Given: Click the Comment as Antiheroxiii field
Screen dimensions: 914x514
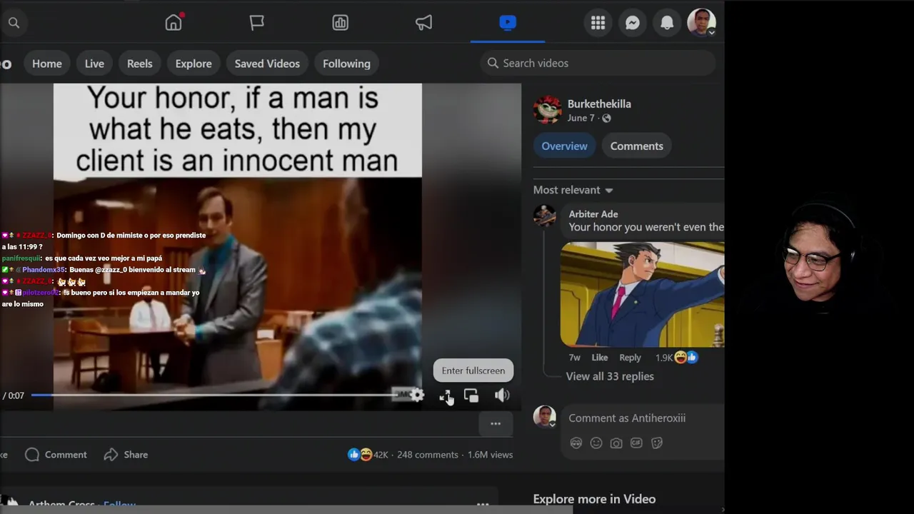Looking at the screenshot, I should click(x=643, y=418).
